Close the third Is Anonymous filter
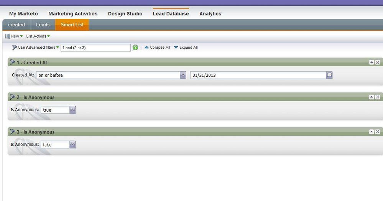The width and height of the screenshot is (383, 201). 378,132
